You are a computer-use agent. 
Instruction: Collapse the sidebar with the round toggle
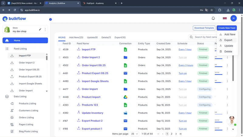coord(50,19)
